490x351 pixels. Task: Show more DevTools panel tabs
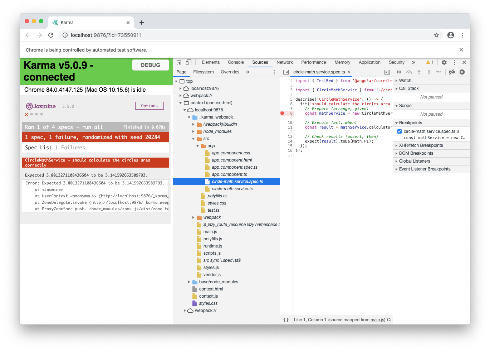(413, 62)
